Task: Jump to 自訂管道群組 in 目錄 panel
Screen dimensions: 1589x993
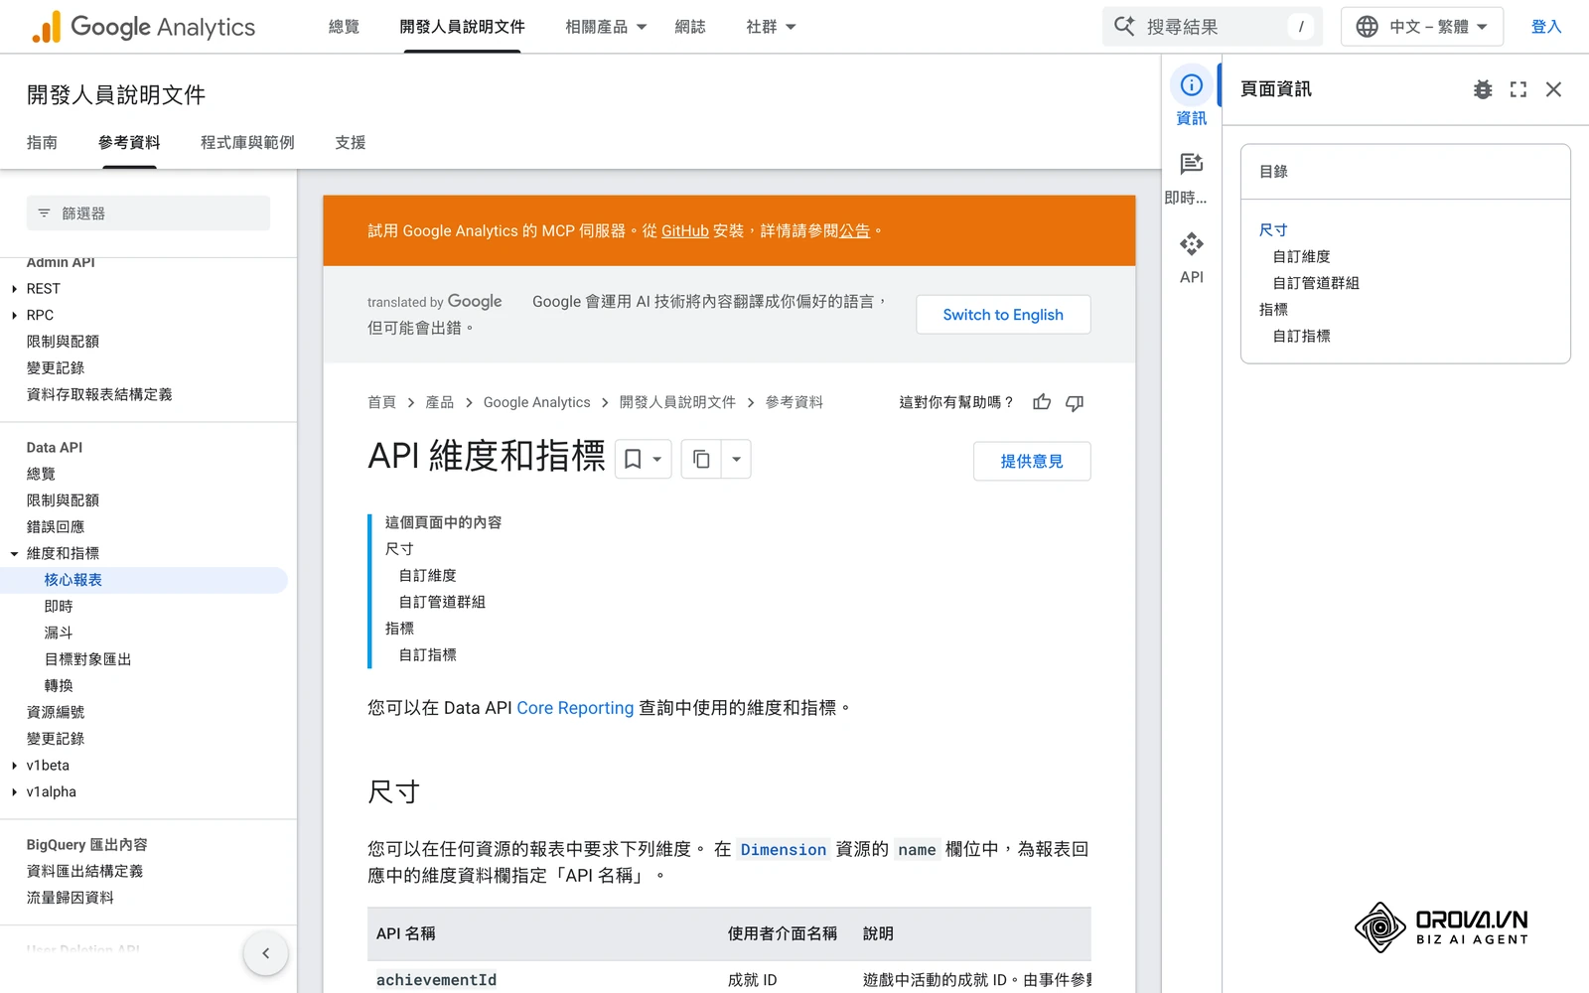Action: click(1316, 283)
